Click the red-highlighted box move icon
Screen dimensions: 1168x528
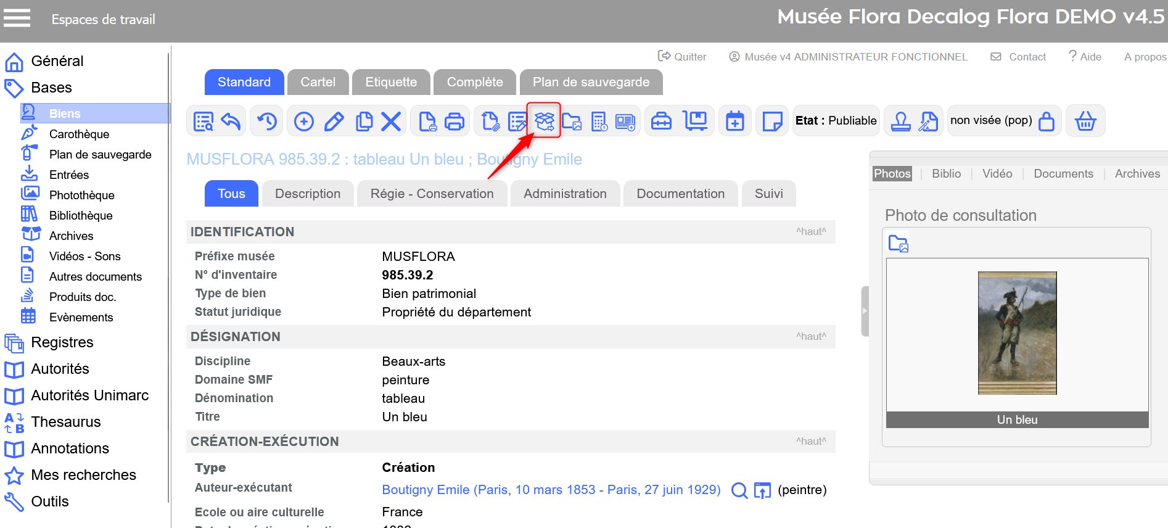[x=544, y=121]
